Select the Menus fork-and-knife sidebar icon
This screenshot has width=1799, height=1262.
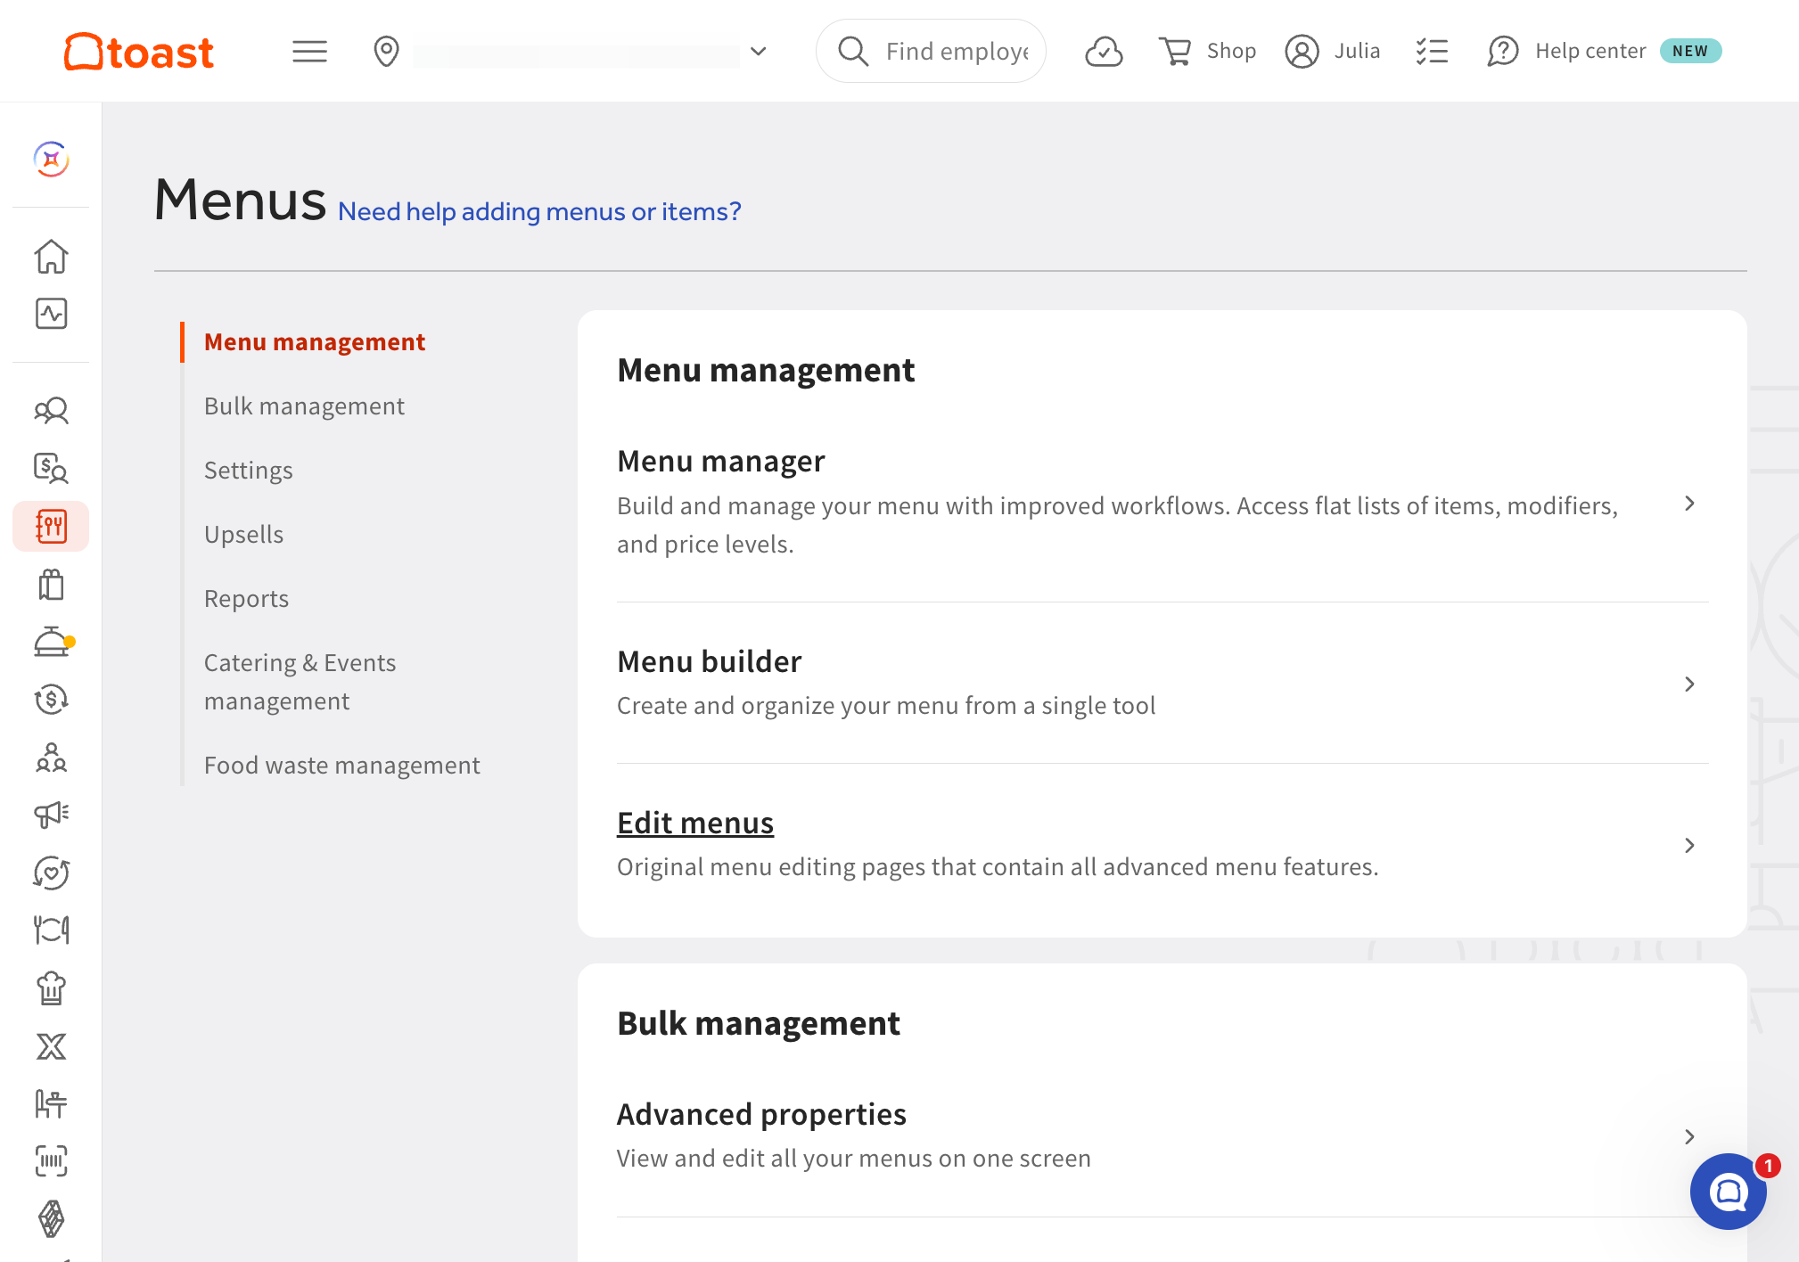[x=52, y=526]
